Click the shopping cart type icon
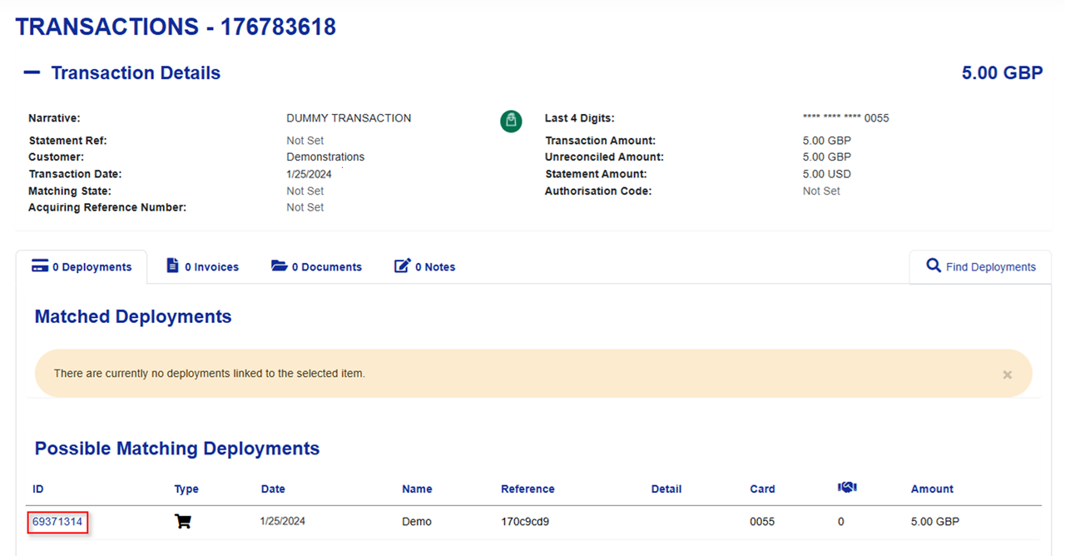Screen dimensions: 1065x556 pos(183,522)
